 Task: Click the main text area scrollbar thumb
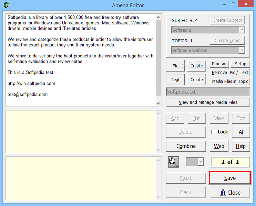(x=158, y=58)
